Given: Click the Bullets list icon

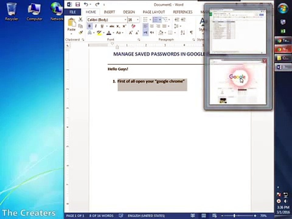Looking at the screenshot, I should (145, 19).
